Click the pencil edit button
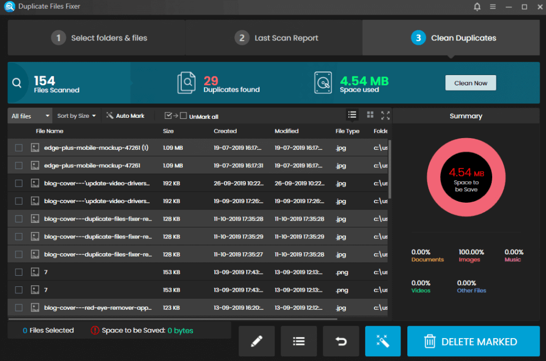 pyautogui.click(x=256, y=341)
